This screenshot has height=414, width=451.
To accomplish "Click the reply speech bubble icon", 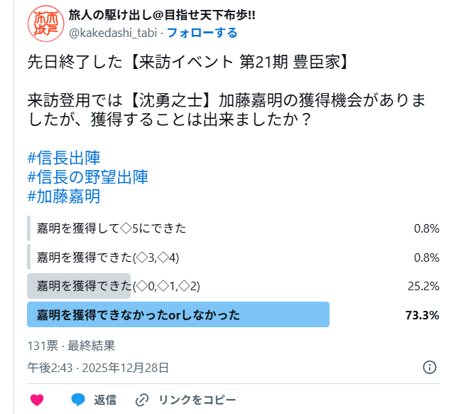I will 78,399.
